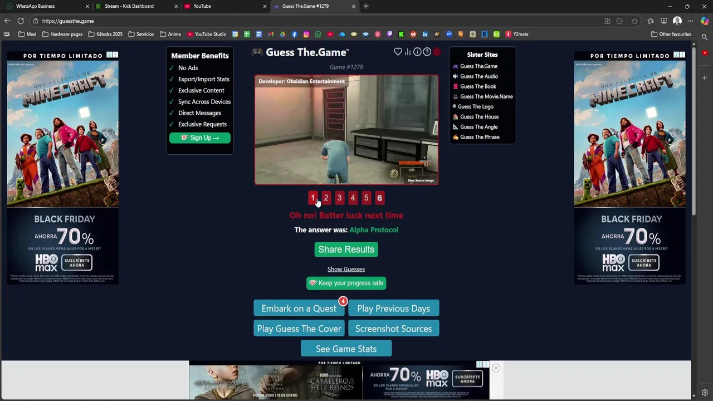
Task: Open the Copilot icon in browser
Action: point(705,21)
